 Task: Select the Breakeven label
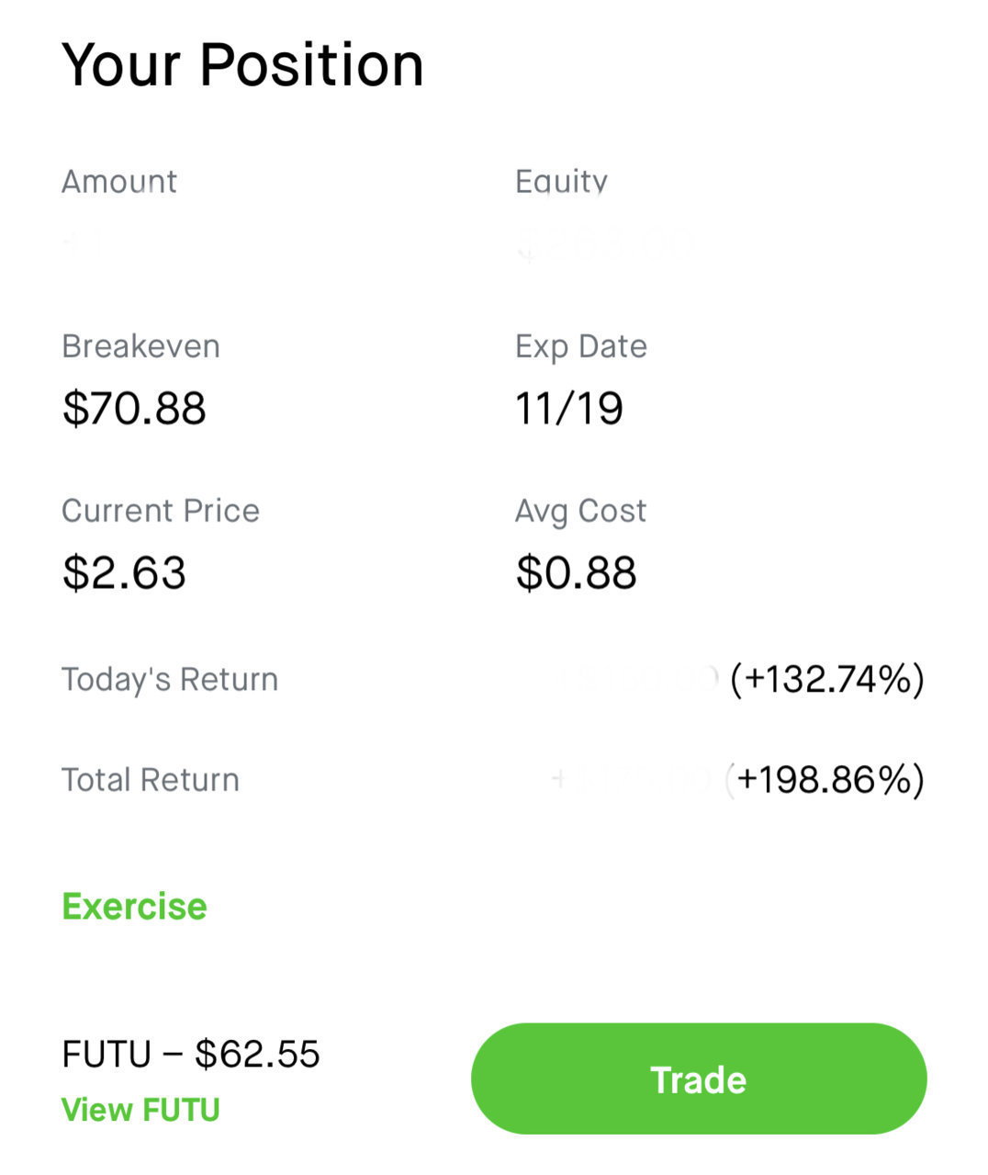140,346
